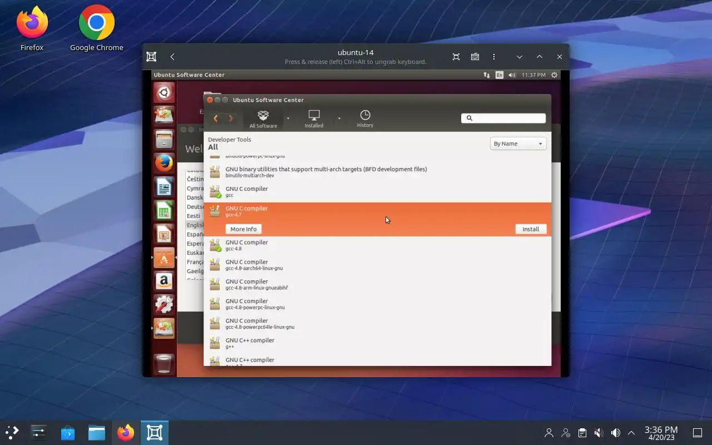Select the GNU C++ compiler g++ row

(x=377, y=343)
